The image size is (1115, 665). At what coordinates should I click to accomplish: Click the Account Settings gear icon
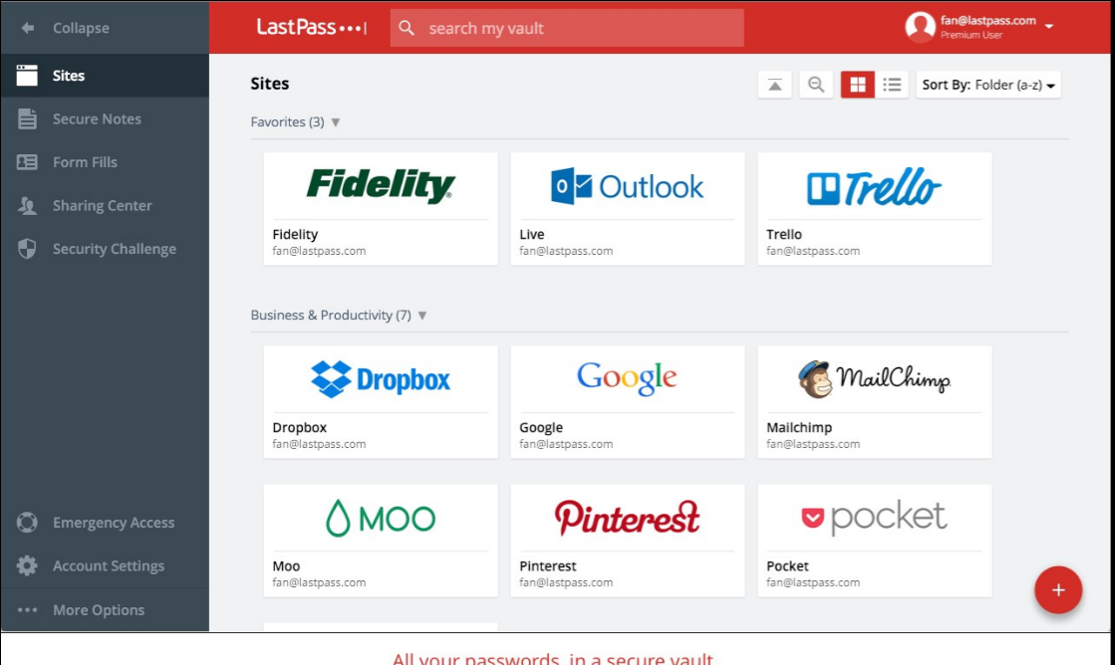click(27, 565)
